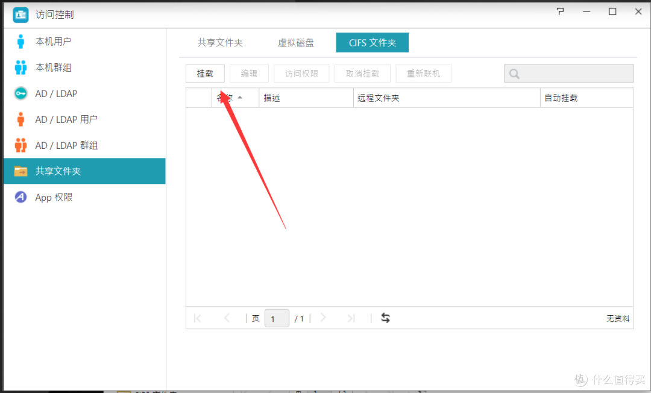The image size is (651, 393).
Task: Click the 访问权限 access rights button
Action: [x=301, y=74]
